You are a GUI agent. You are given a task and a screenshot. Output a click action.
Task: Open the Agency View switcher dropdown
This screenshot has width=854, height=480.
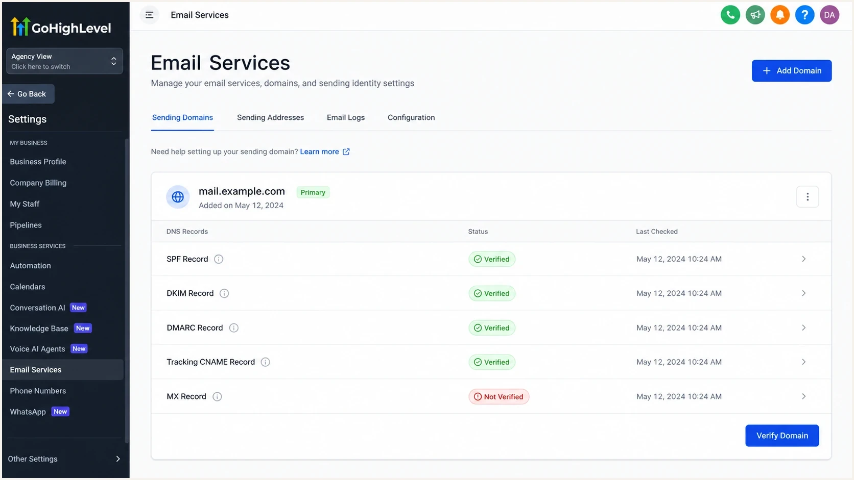[x=64, y=61]
